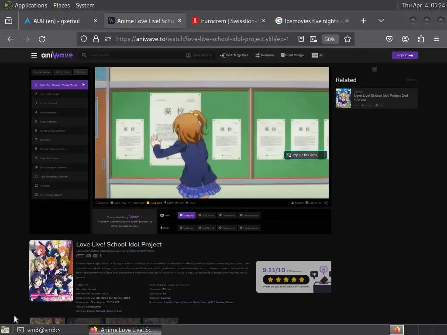Switch to the Eurocrem | Swisslion tab
The height and width of the screenshot is (335, 447).
tap(228, 21)
